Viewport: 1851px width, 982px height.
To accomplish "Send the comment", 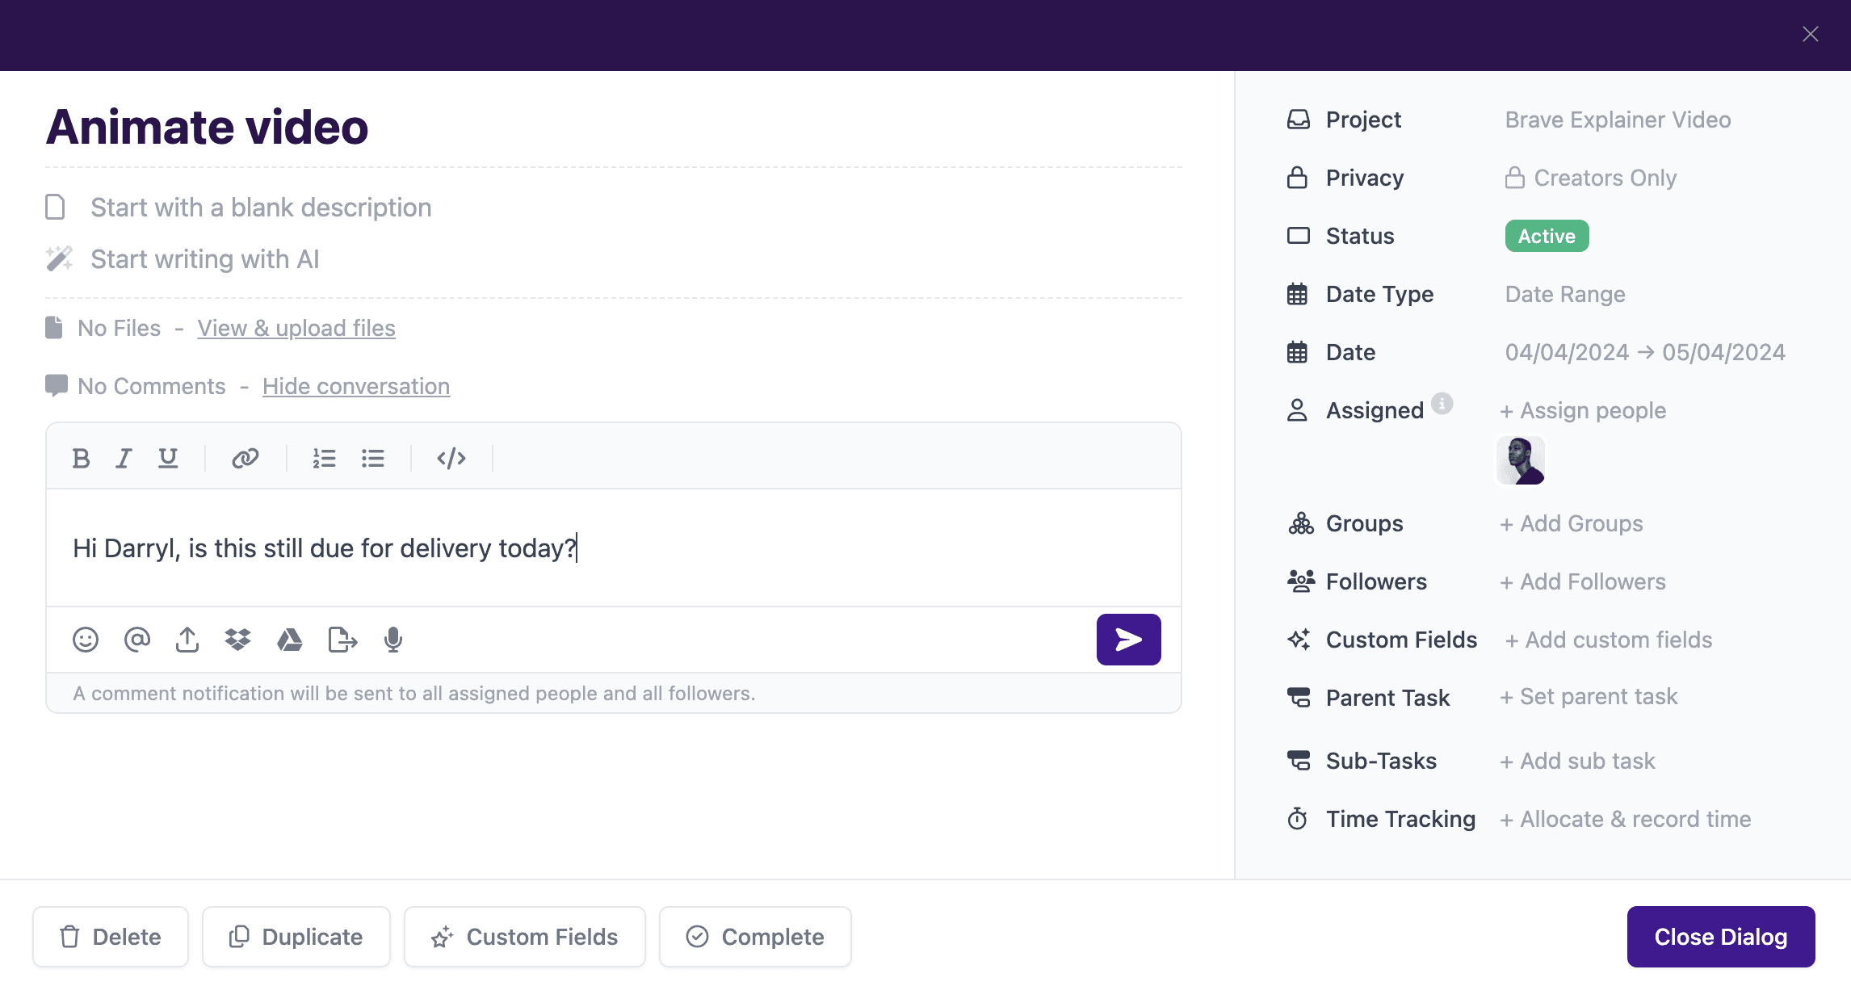I will point(1128,640).
